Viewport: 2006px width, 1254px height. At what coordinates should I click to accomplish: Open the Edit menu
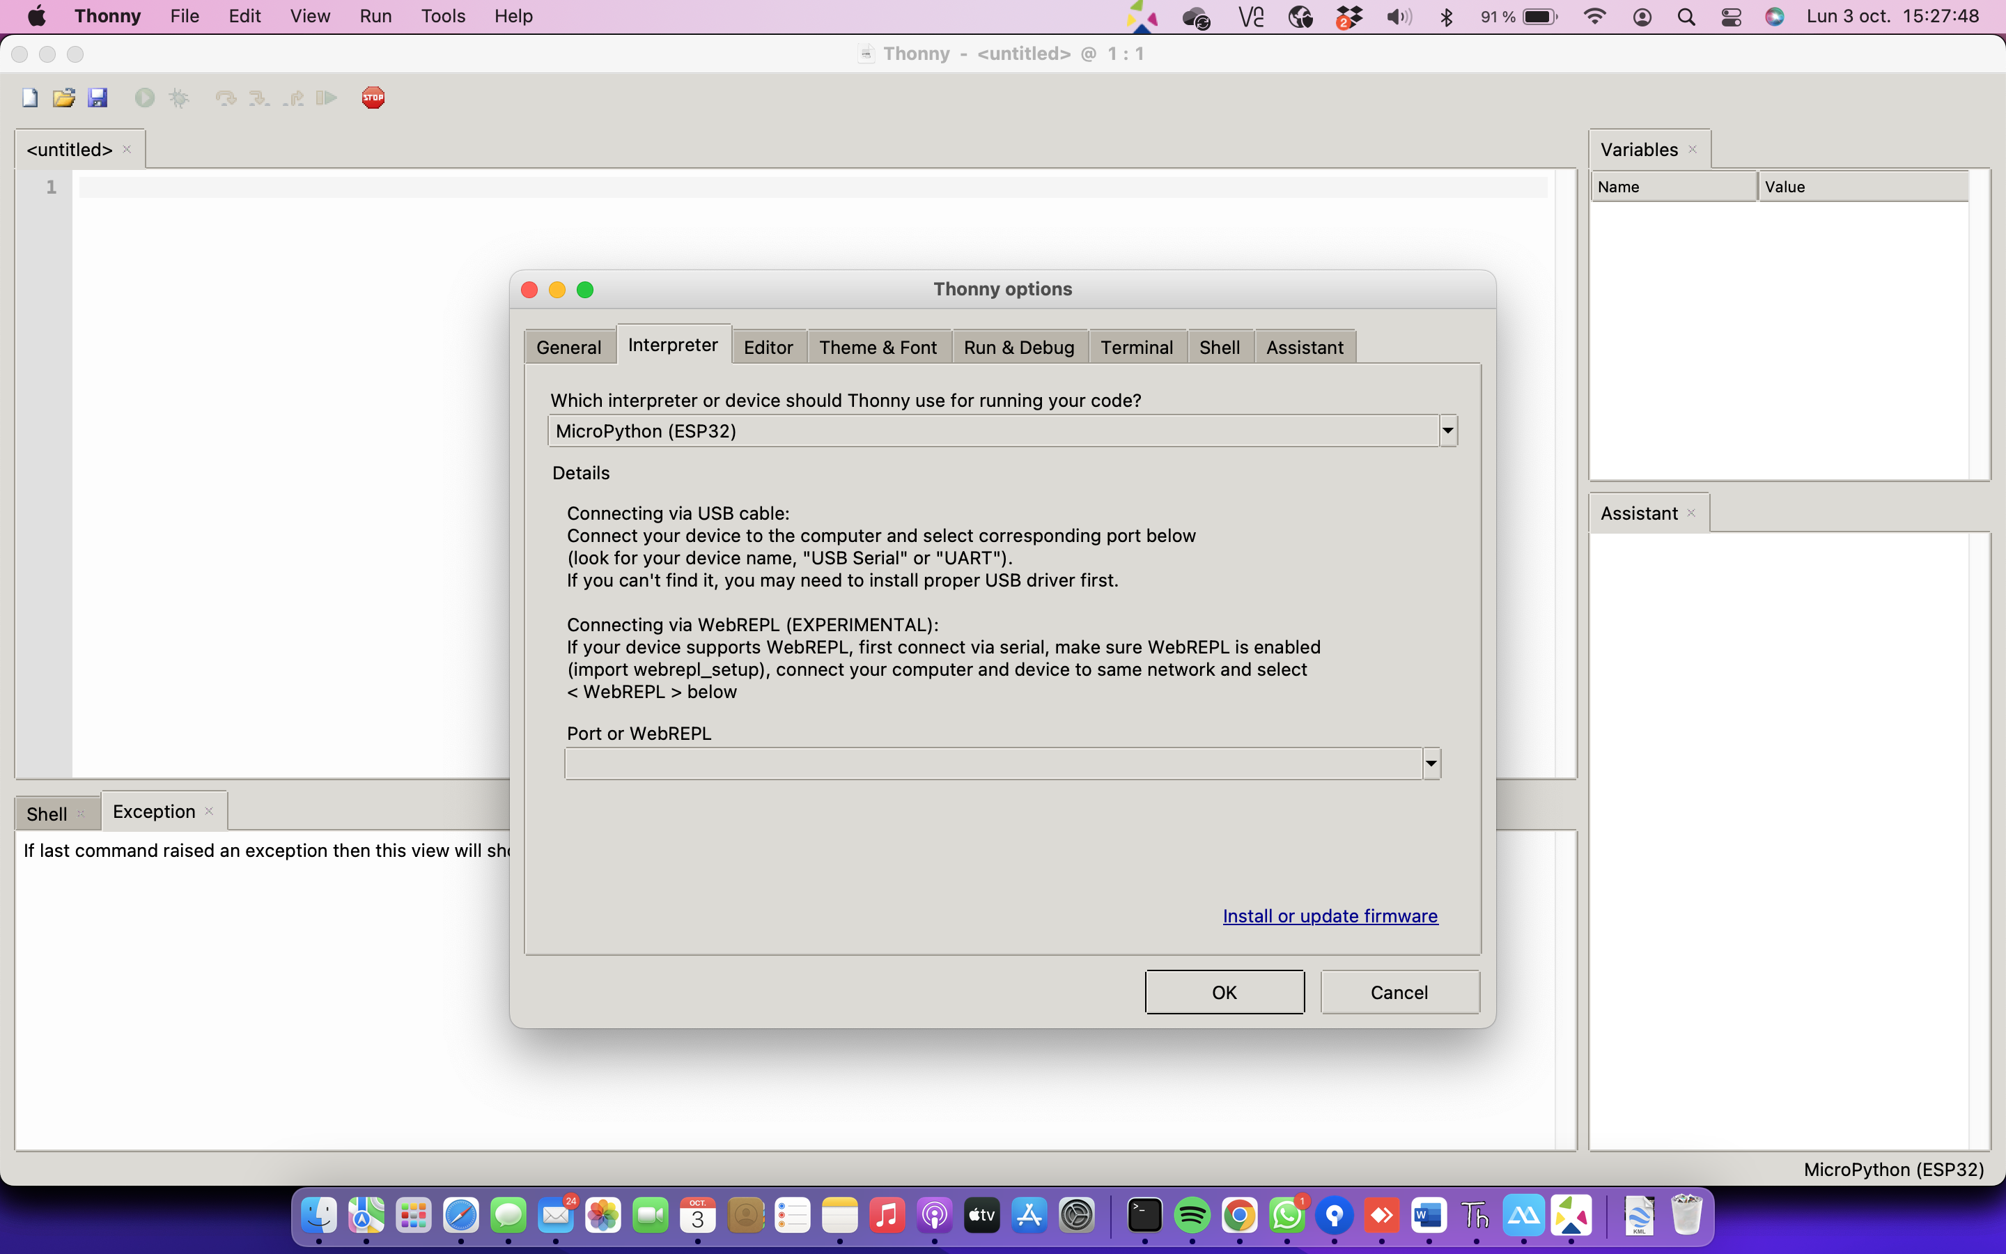244,17
